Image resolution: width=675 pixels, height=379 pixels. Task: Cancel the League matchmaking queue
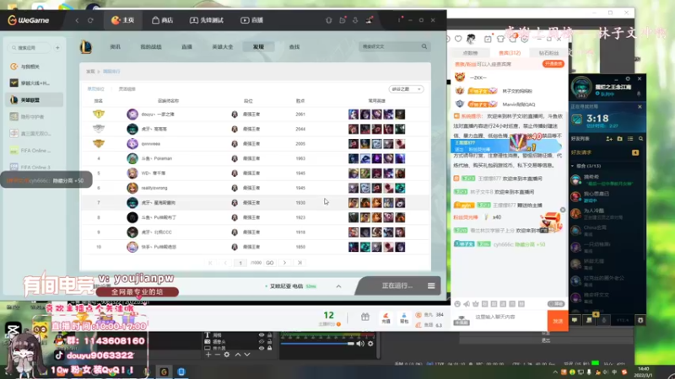pos(640,107)
